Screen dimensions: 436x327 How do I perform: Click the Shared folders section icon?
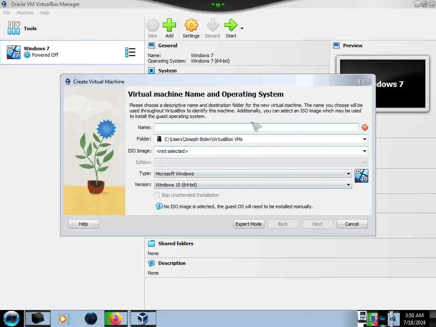pyautogui.click(x=151, y=243)
